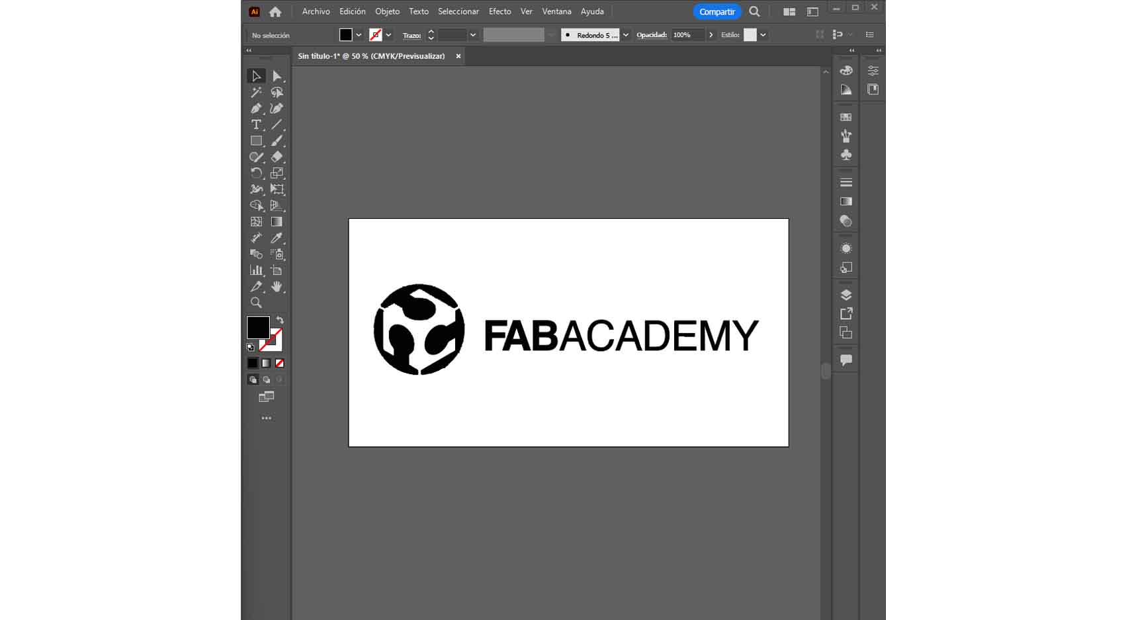Reset to default fill and stroke
The image size is (1126, 620).
pos(250,347)
